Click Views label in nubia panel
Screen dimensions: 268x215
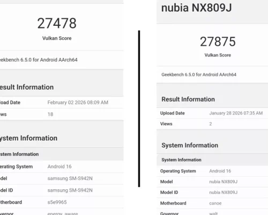tap(166, 124)
